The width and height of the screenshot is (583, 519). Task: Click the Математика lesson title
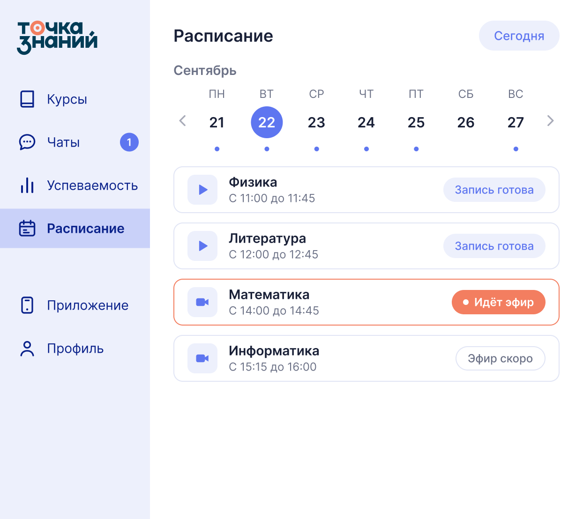(x=269, y=295)
